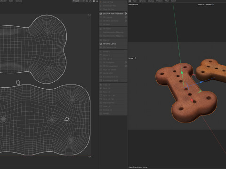Select the small UV island between the shells
Viewport: 226px width, 169px height.
[x=18, y=82]
